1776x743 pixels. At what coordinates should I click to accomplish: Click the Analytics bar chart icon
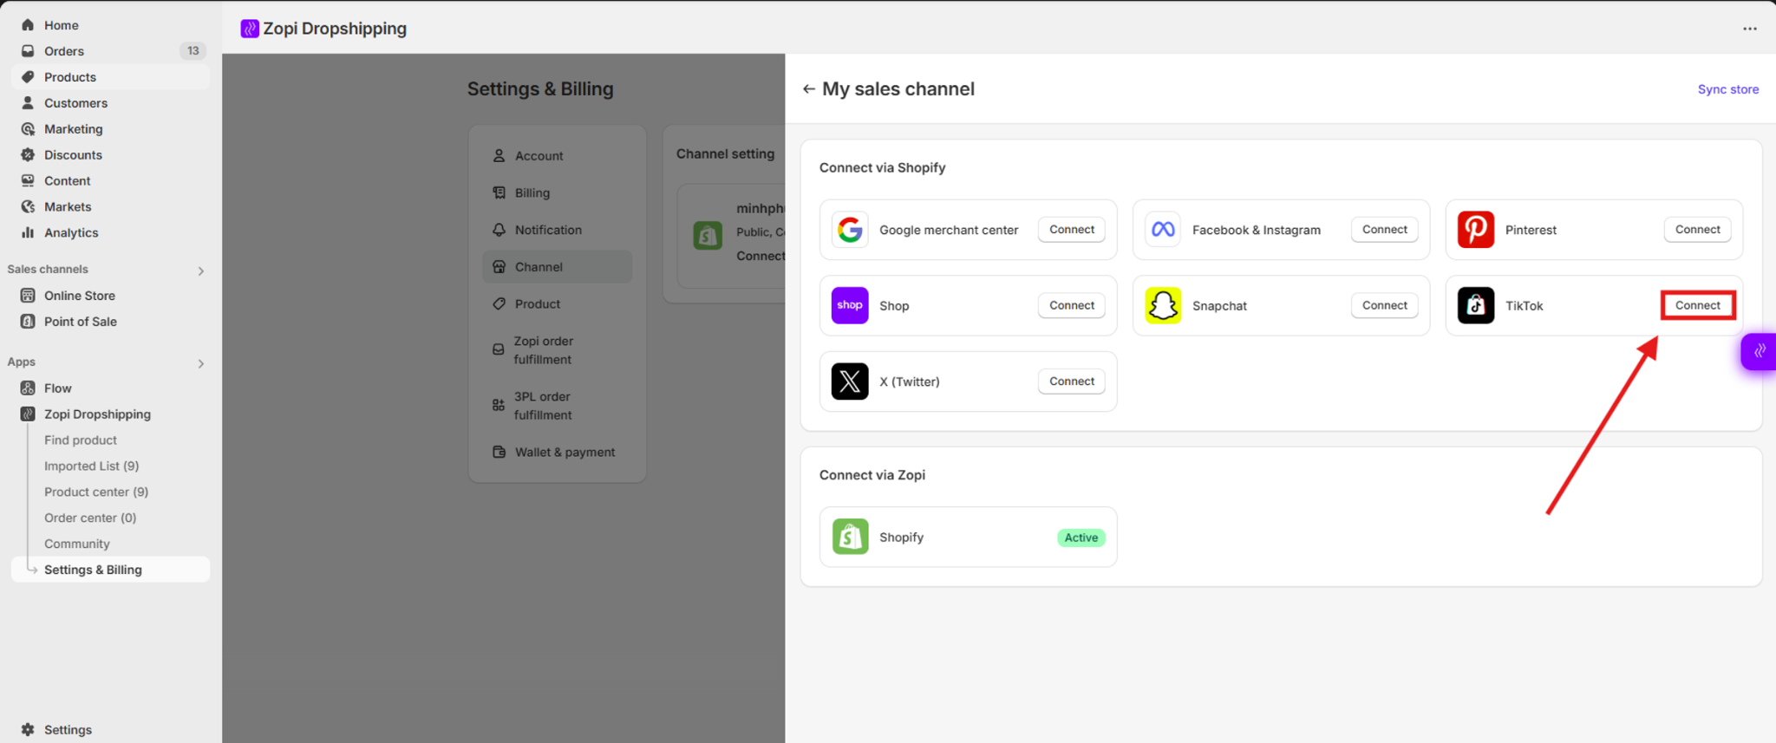tap(28, 232)
